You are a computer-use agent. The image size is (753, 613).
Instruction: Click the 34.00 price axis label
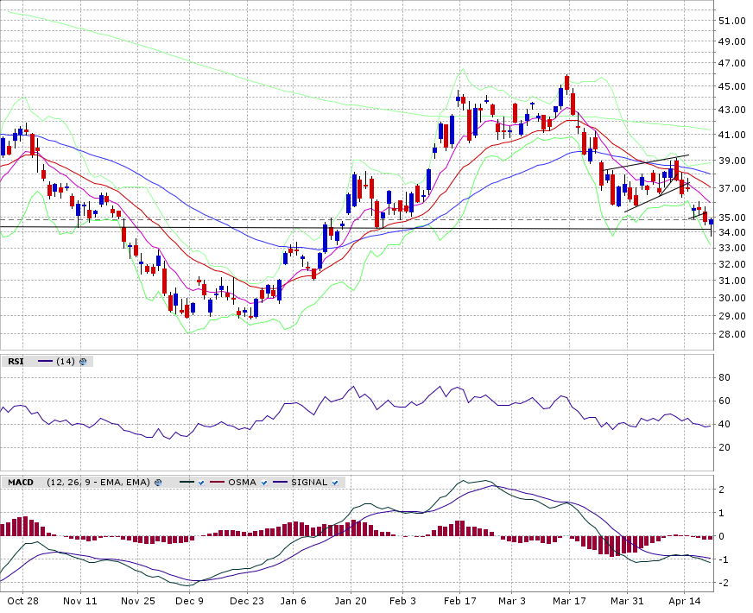point(732,232)
